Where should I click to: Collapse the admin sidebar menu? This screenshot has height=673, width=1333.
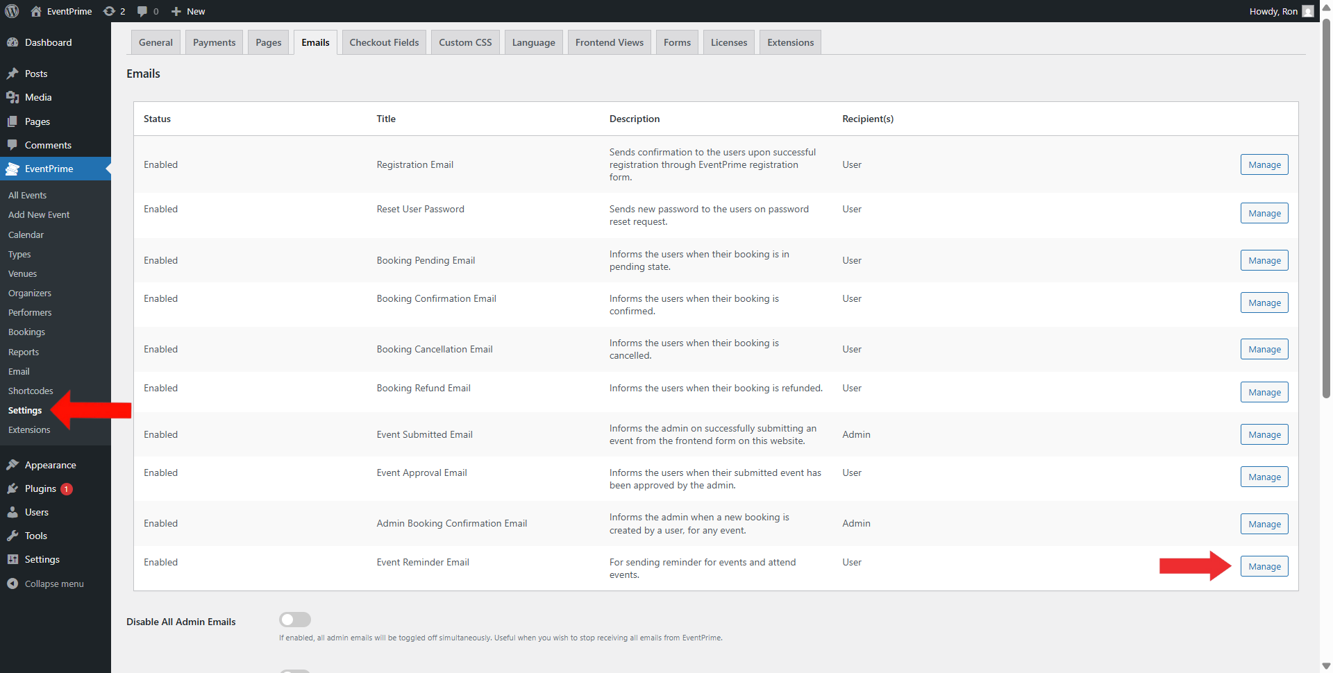46,583
